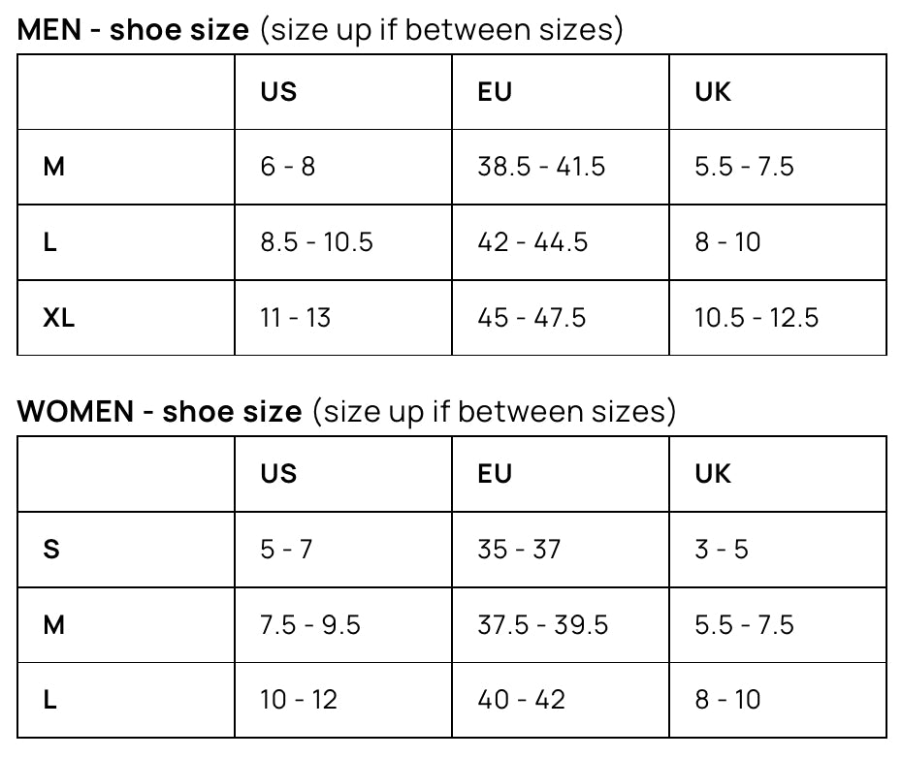The width and height of the screenshot is (902, 758).
Task: Click men's US 8.5 - 10.5 cell
Action: 316,242
